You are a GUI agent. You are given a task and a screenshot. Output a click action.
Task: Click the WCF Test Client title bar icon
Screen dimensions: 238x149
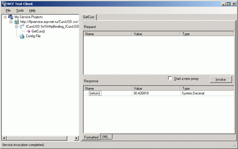[x=4, y=4]
